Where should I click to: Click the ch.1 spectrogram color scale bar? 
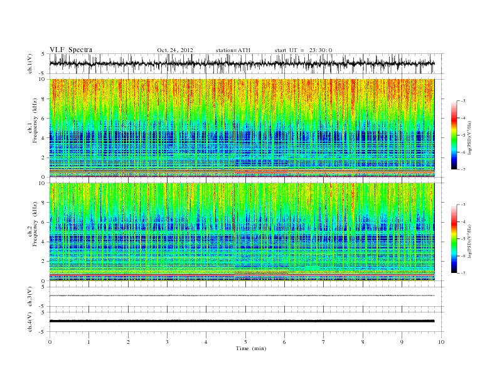(x=454, y=135)
